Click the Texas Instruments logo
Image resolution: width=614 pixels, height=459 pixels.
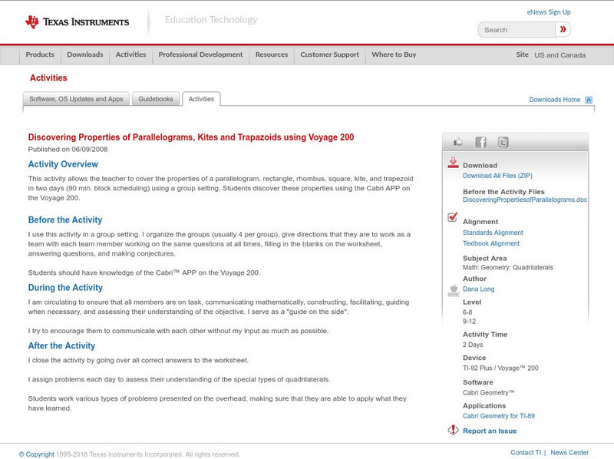pos(77,22)
